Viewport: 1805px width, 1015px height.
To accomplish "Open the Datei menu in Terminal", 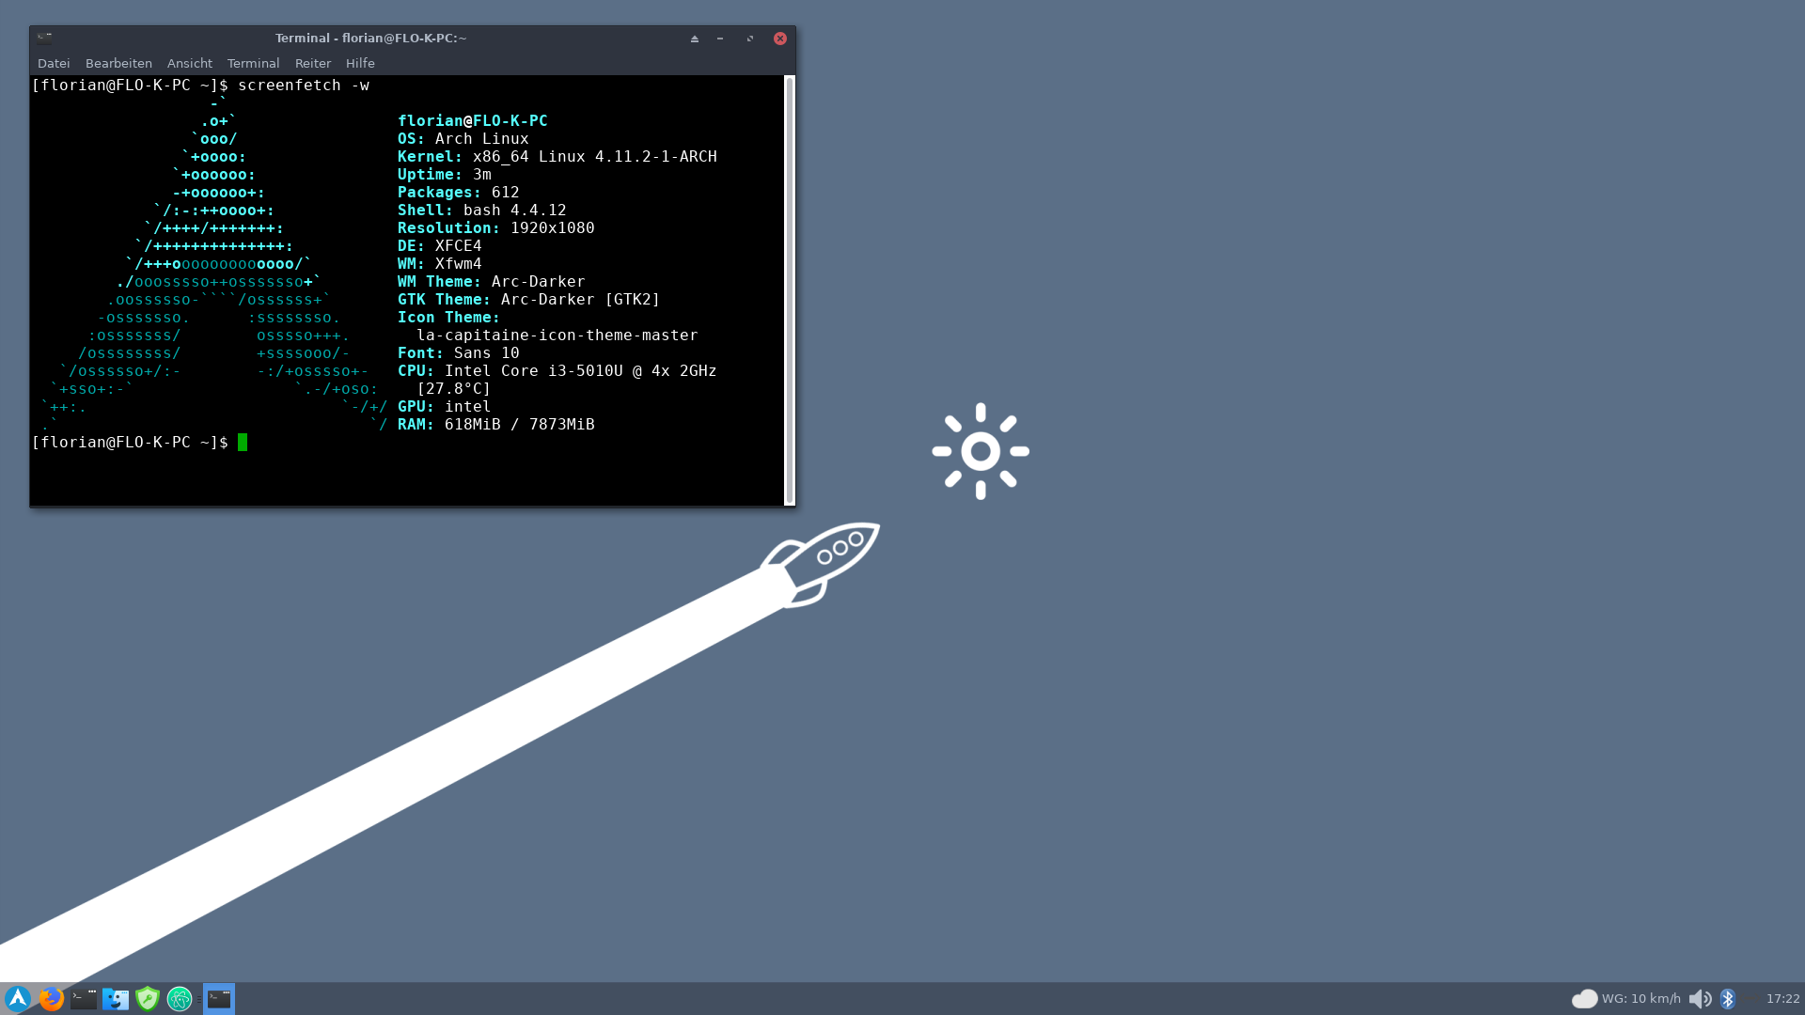I will [53, 63].
